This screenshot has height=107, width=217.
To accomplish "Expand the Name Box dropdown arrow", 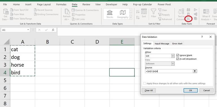I will click(28, 30).
